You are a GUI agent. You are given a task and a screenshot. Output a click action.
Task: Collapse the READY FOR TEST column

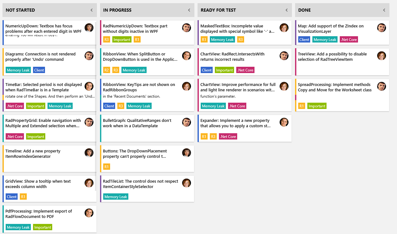pos(287,10)
